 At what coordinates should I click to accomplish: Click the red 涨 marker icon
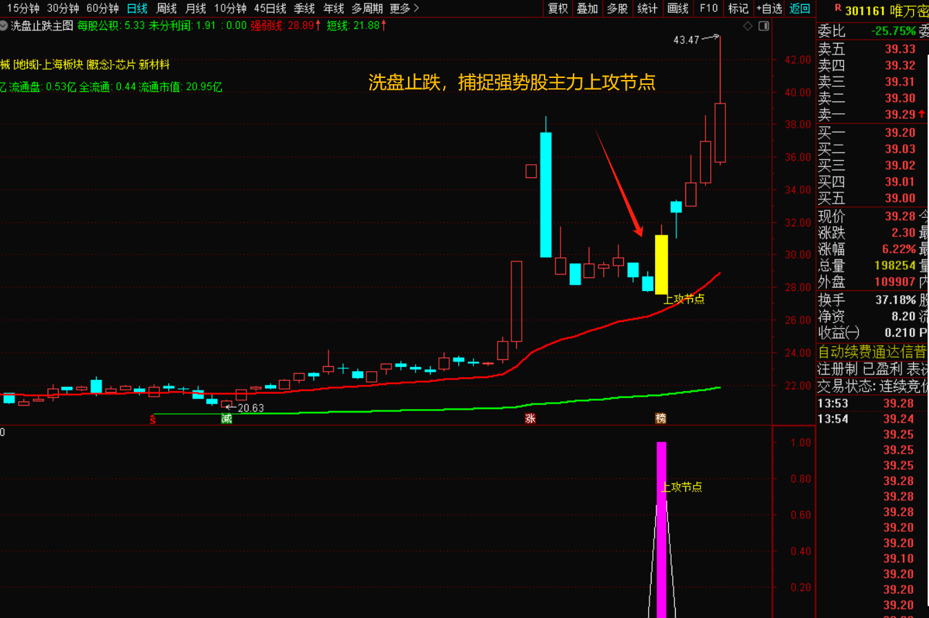530,419
